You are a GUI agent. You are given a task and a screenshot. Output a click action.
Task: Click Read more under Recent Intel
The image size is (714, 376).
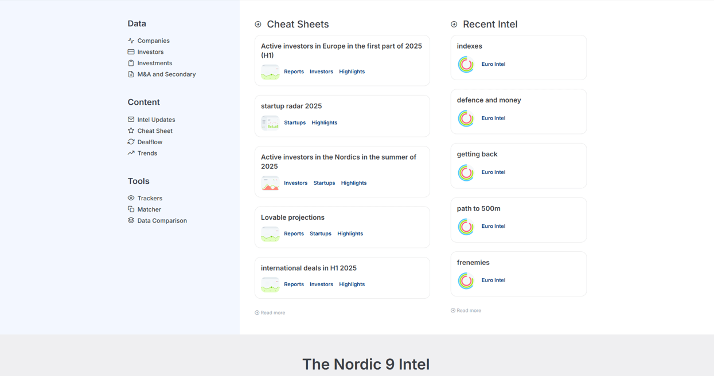pyautogui.click(x=466, y=311)
